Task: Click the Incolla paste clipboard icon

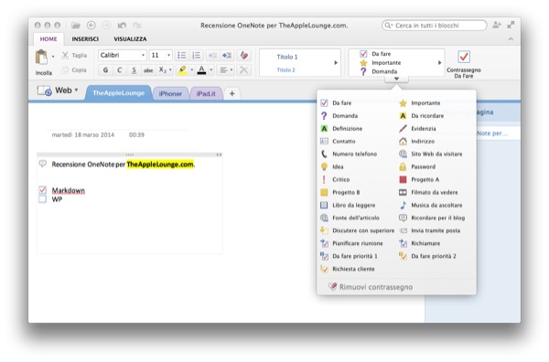Action: (x=41, y=57)
